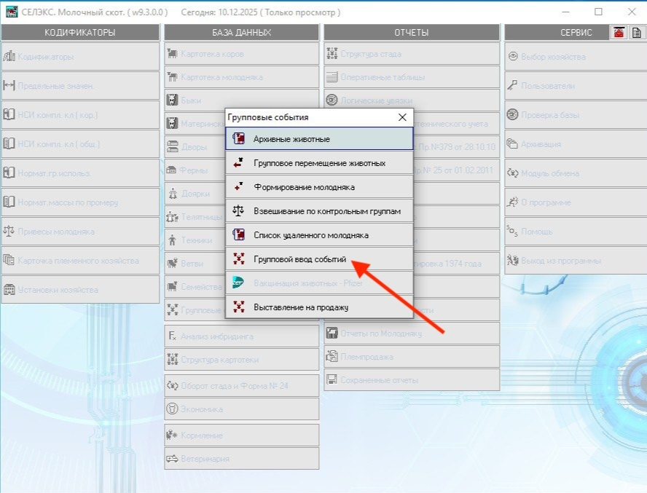Click the red icon beside СЕРВИС header
The width and height of the screenshot is (647, 493).
[618, 32]
